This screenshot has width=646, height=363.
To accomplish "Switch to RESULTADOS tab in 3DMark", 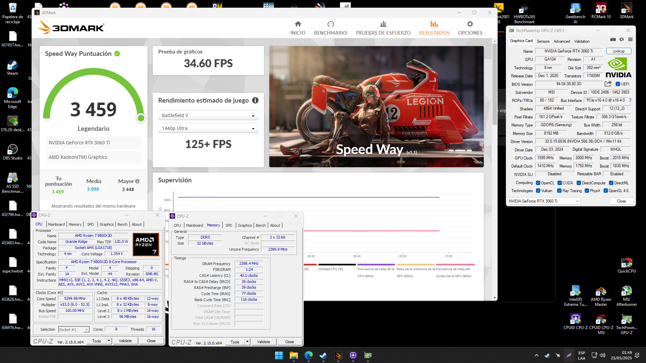I will 434,28.
